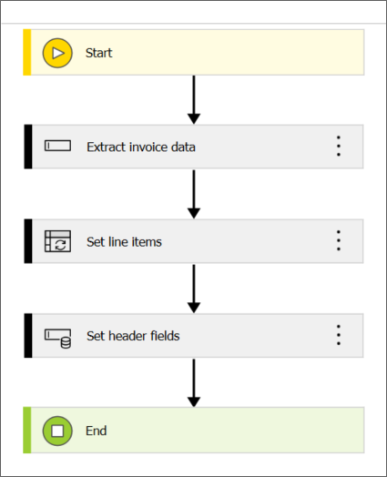Open the Set header fields three-dot menu
The height and width of the screenshot is (477, 387).
(x=339, y=335)
